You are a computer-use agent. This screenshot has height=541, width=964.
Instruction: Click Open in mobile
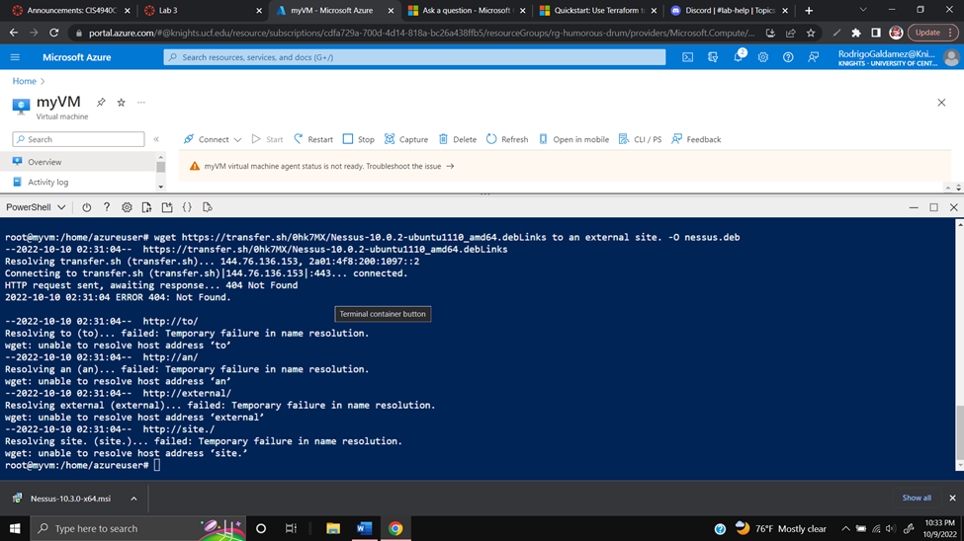573,139
